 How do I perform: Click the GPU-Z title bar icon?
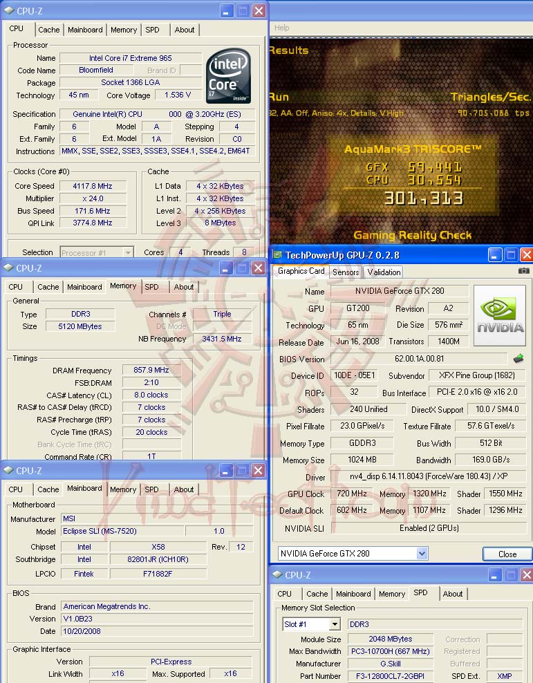(276, 255)
